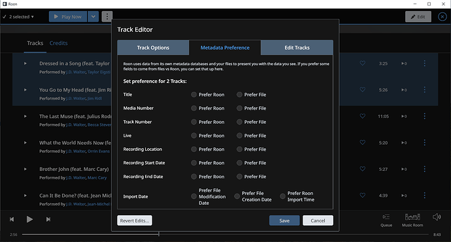This screenshot has width=451, height=242.
Task: Select Prefer File for Track Number
Action: coord(239,122)
